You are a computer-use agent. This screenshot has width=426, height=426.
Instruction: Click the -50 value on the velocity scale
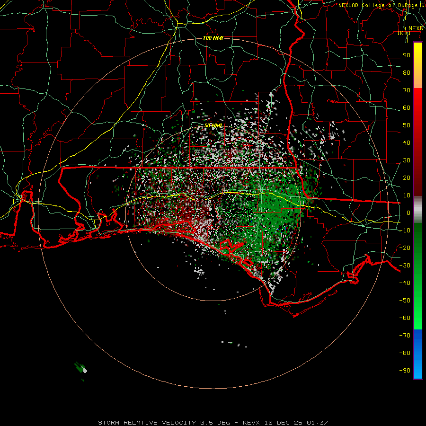coord(405,301)
